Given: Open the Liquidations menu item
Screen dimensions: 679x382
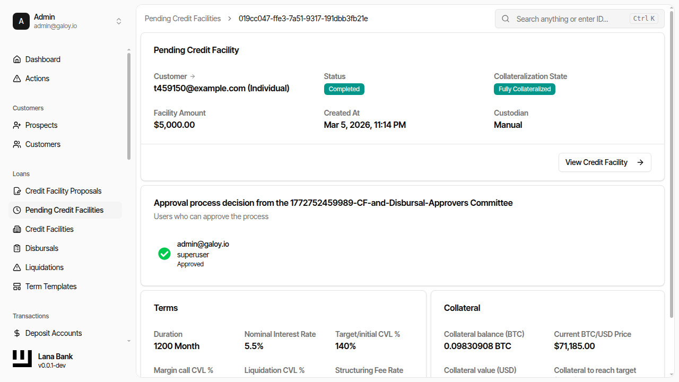Looking at the screenshot, I should (45, 267).
